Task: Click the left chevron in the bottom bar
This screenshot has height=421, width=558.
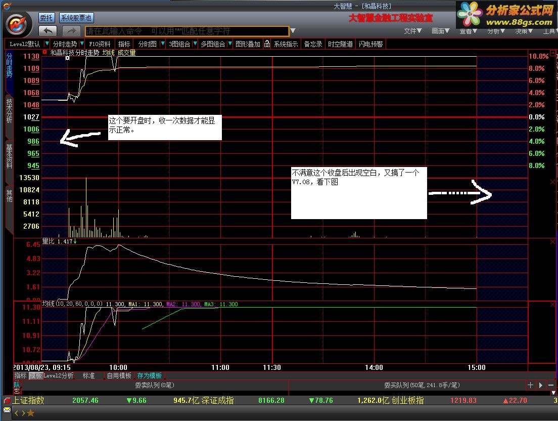Action: click(x=16, y=413)
